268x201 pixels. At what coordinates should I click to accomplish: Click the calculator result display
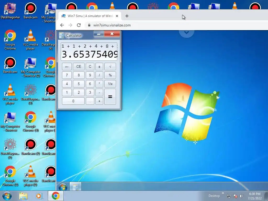89,52
